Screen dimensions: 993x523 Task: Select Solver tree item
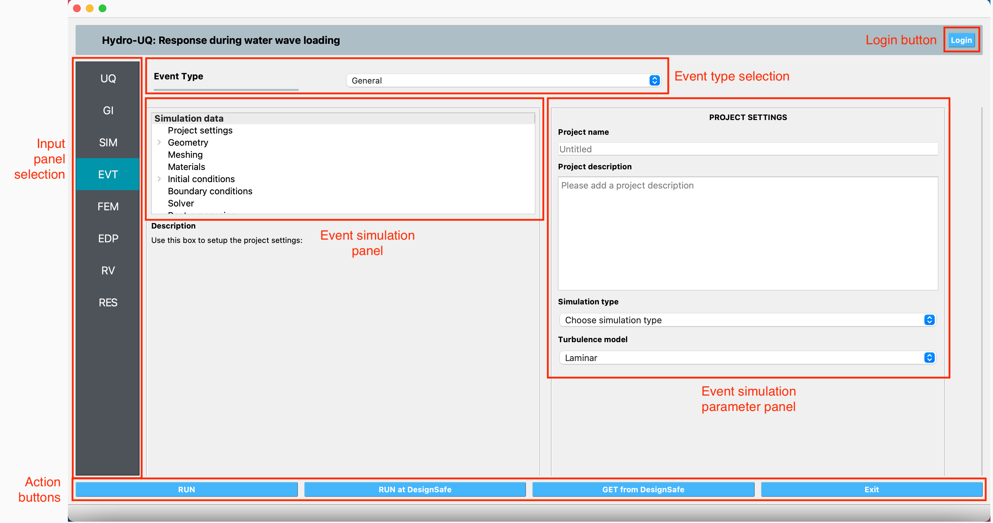182,204
